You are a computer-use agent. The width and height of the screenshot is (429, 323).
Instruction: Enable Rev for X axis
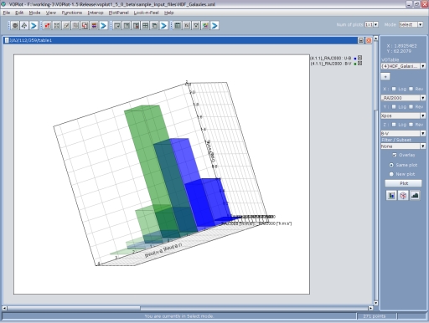[x=411, y=89]
